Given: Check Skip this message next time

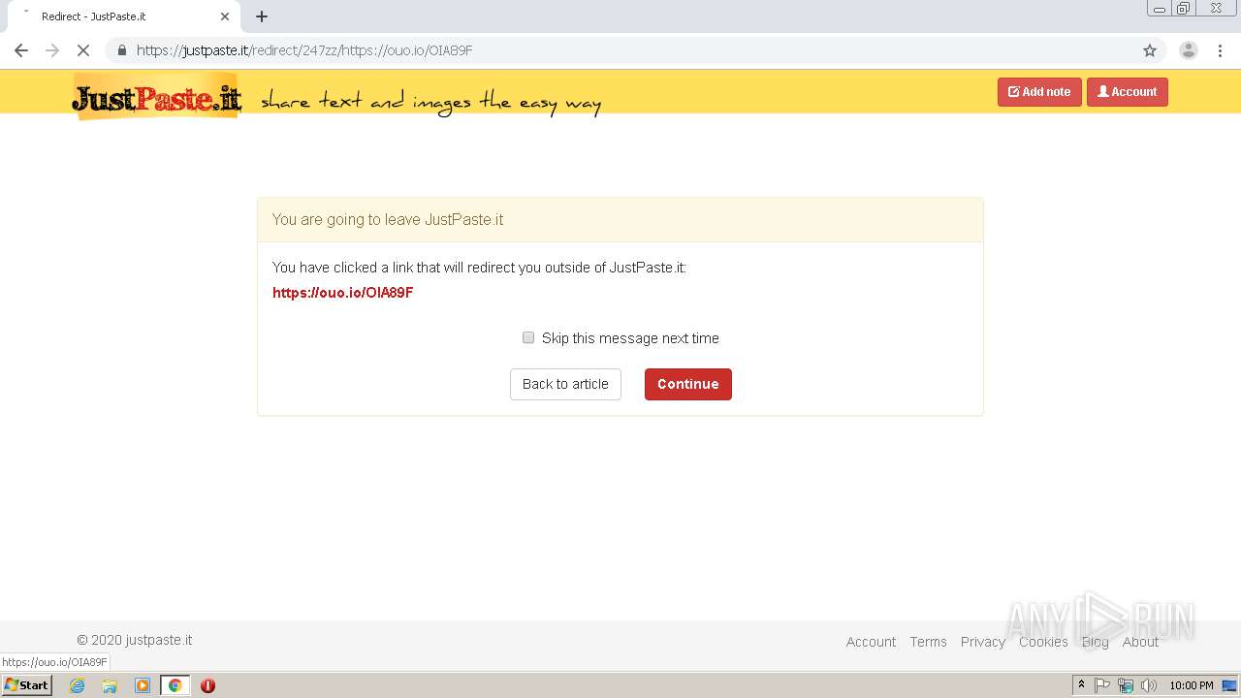Looking at the screenshot, I should point(528,337).
